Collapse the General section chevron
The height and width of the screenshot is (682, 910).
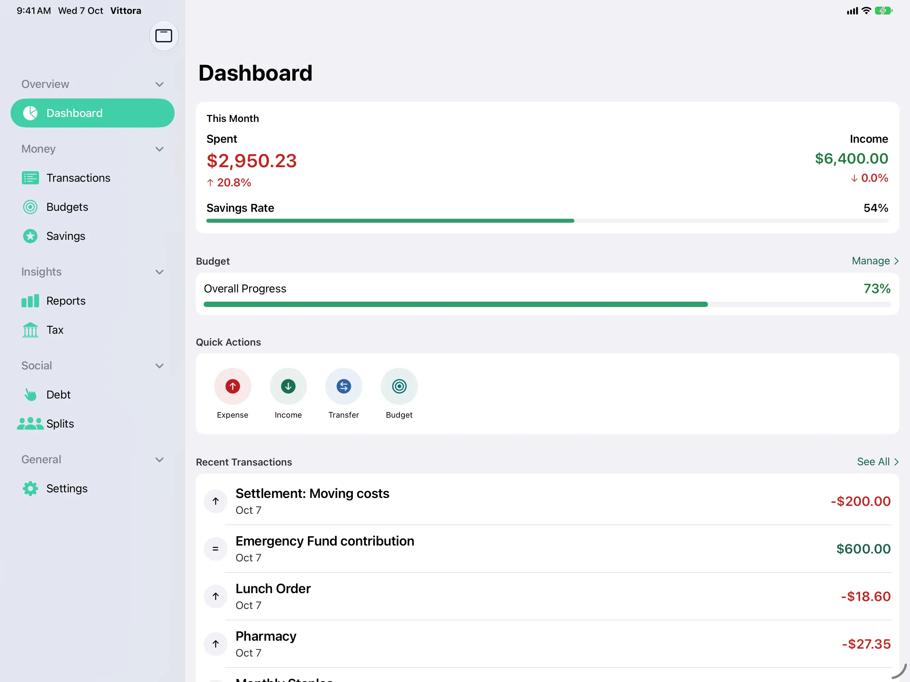click(160, 460)
